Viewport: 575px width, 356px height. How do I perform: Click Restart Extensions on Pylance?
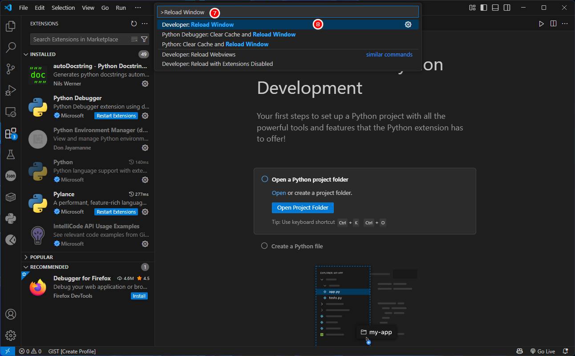pos(116,212)
